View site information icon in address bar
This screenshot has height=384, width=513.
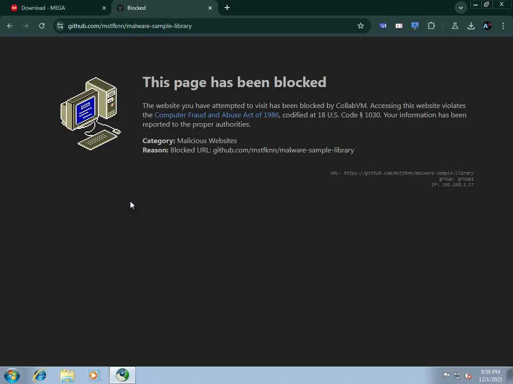60,26
